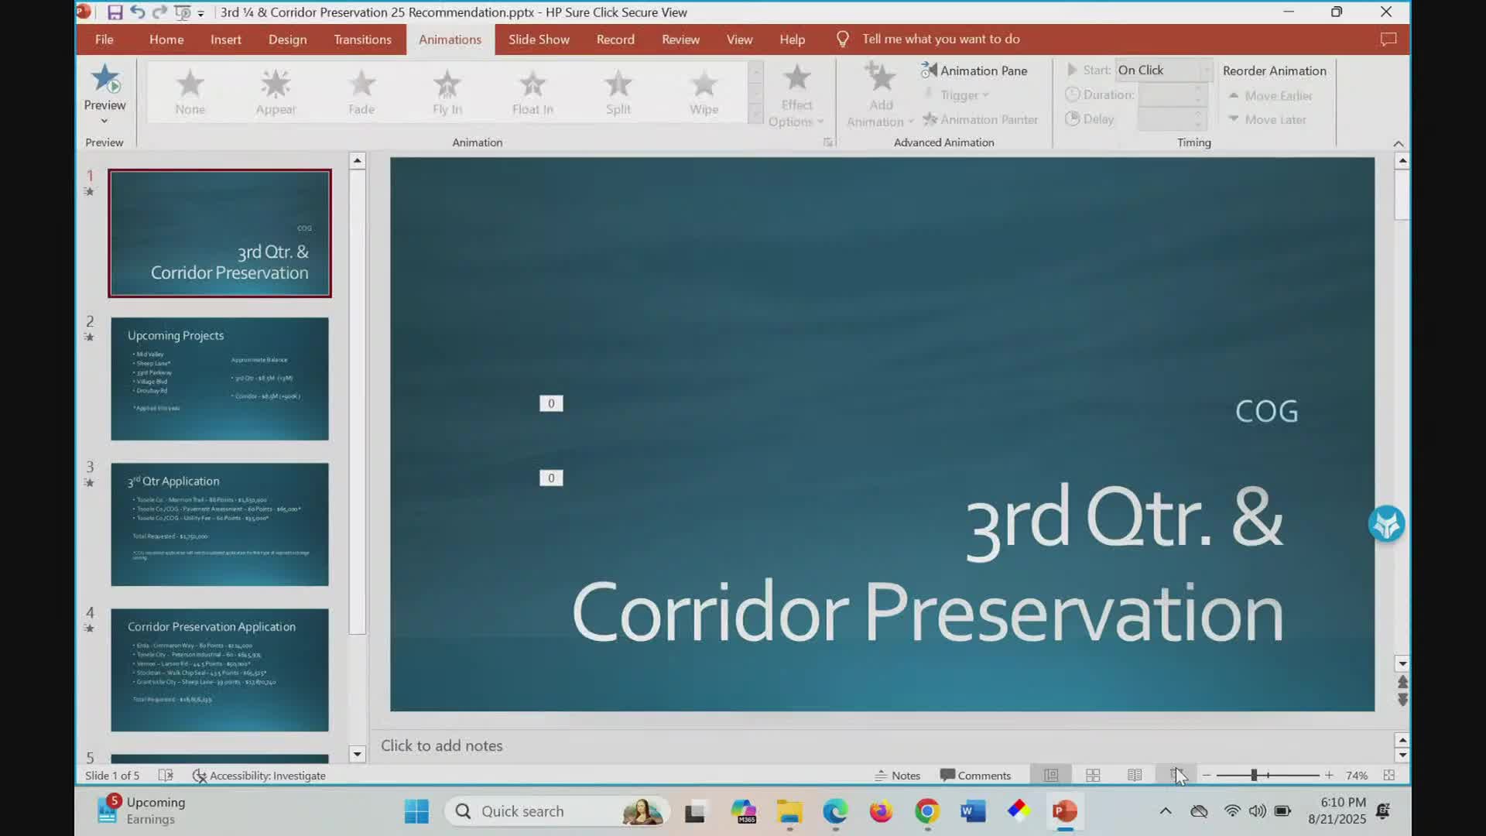
Task: Click the zoom slider handle
Action: [x=1254, y=775]
